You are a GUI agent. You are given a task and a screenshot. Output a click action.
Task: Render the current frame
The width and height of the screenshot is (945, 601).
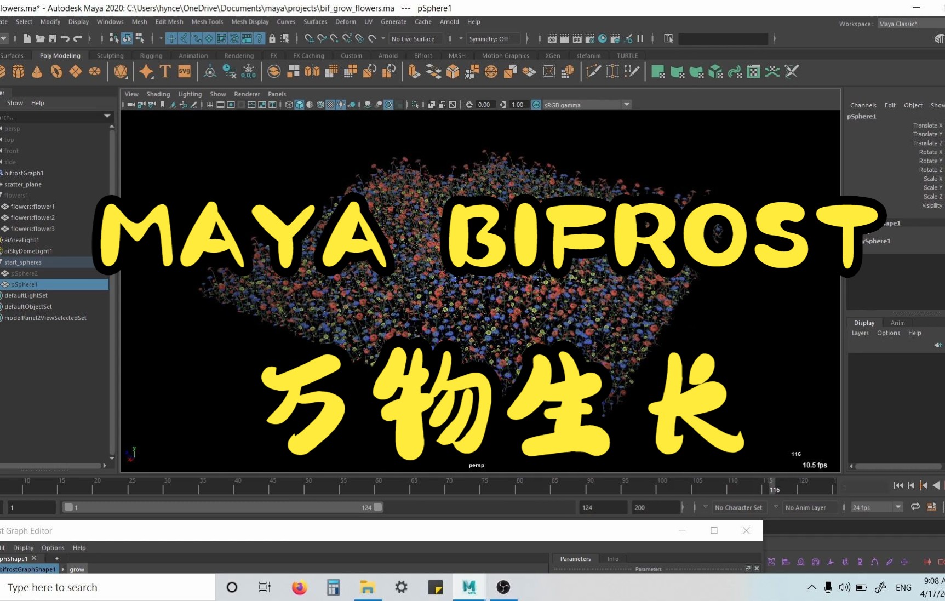pos(552,39)
